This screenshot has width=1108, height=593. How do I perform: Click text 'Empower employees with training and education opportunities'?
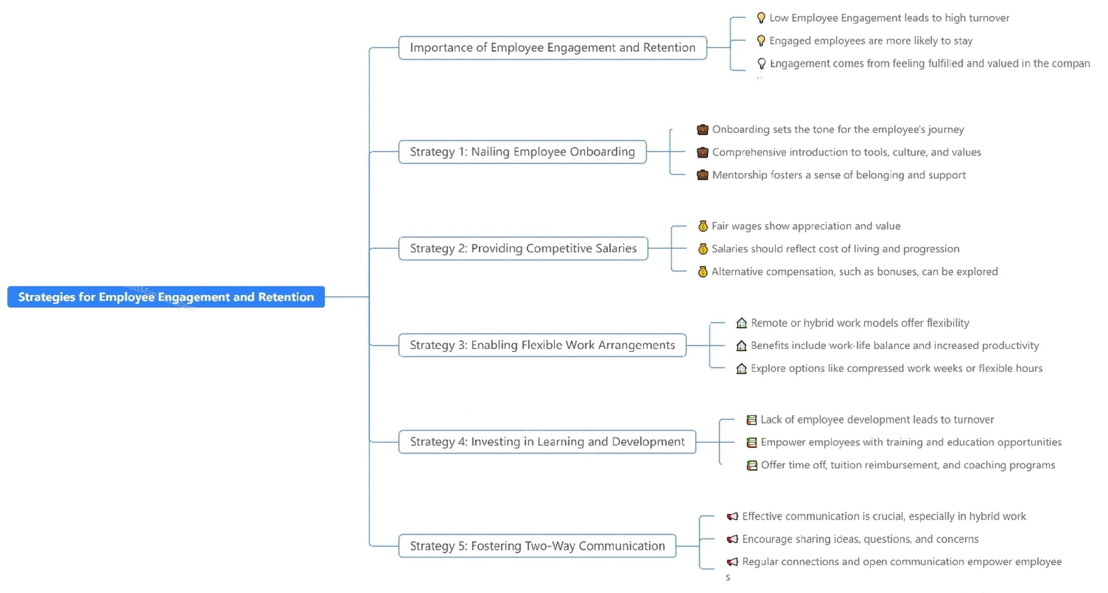911,442
